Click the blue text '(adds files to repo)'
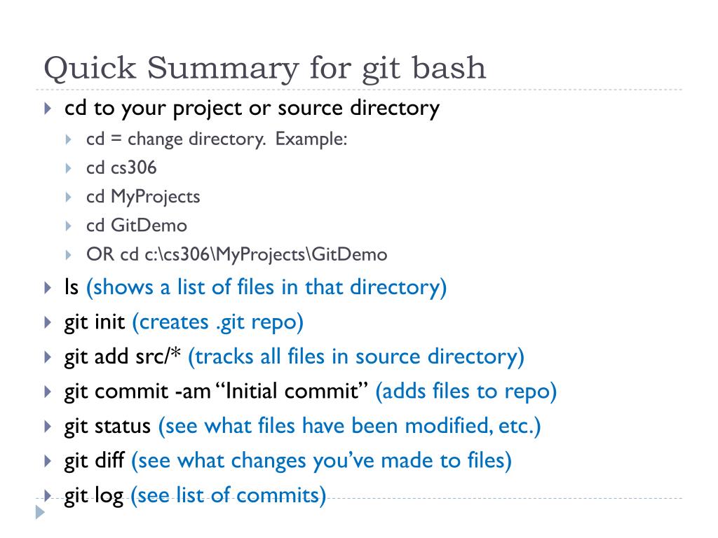The width and height of the screenshot is (718, 538). [x=466, y=392]
